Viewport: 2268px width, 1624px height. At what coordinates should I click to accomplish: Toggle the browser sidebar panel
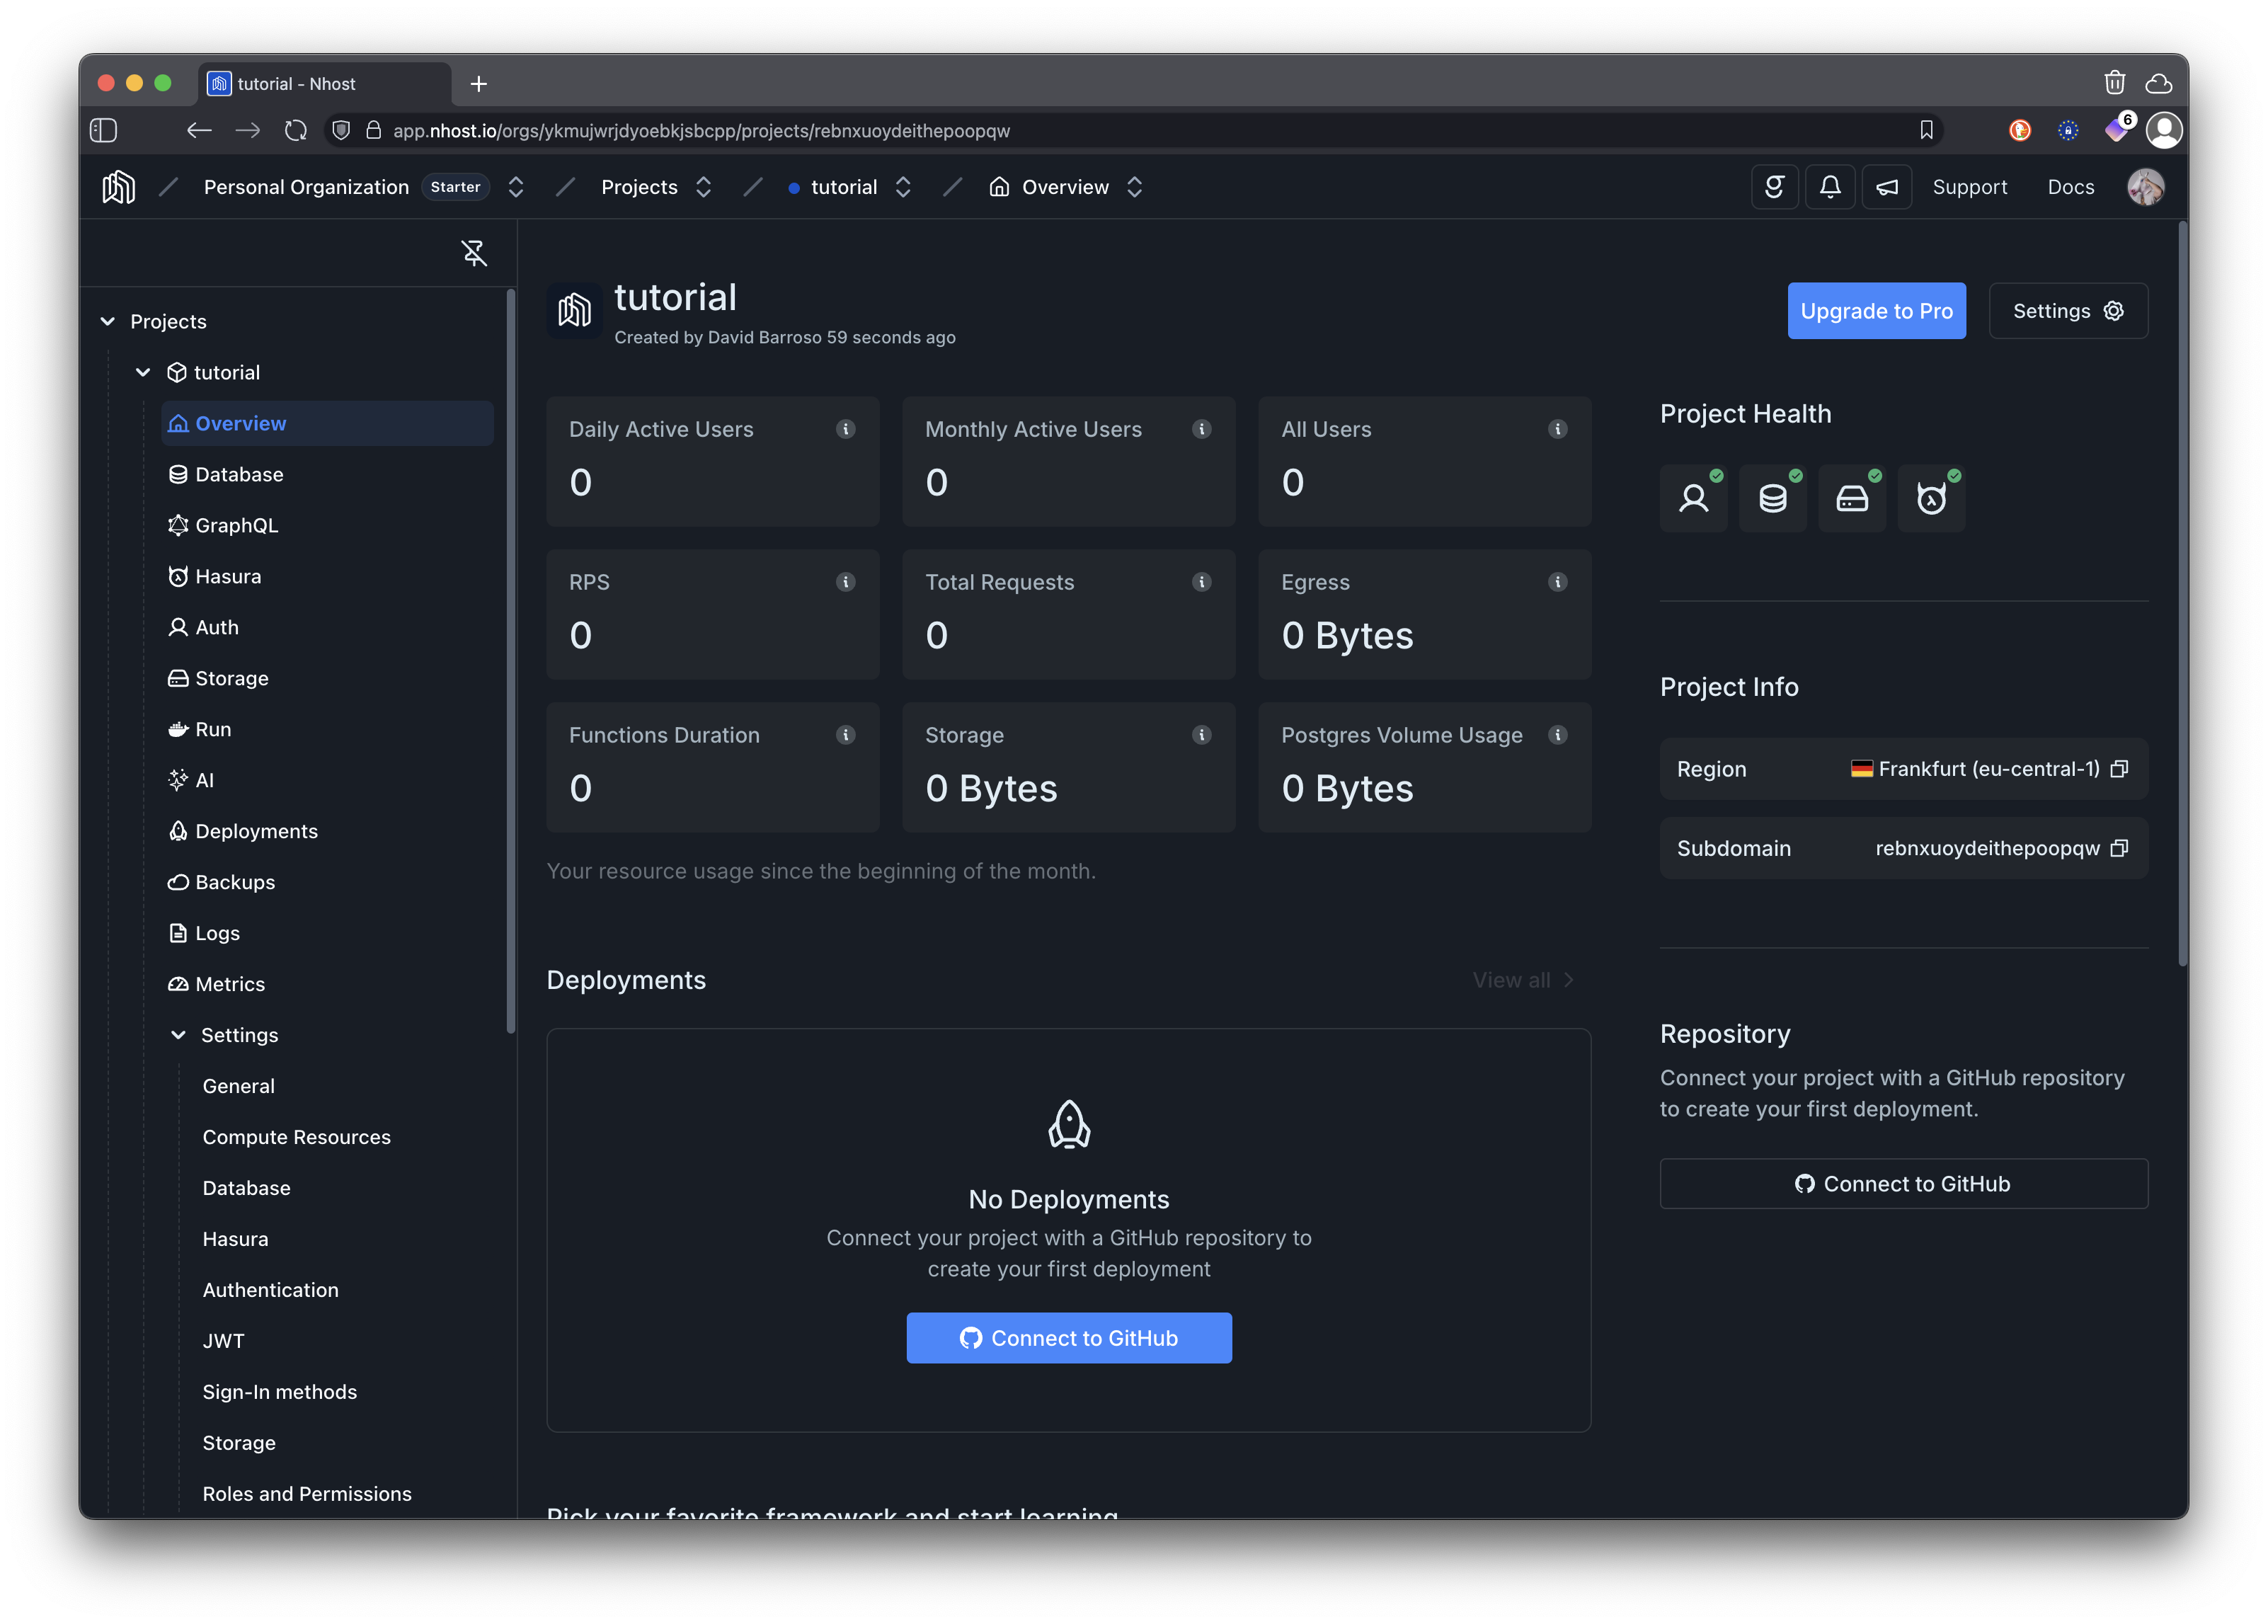104,130
